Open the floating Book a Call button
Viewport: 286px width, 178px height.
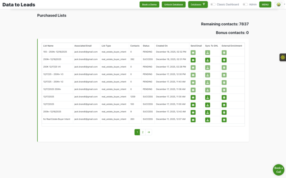click(x=279, y=170)
